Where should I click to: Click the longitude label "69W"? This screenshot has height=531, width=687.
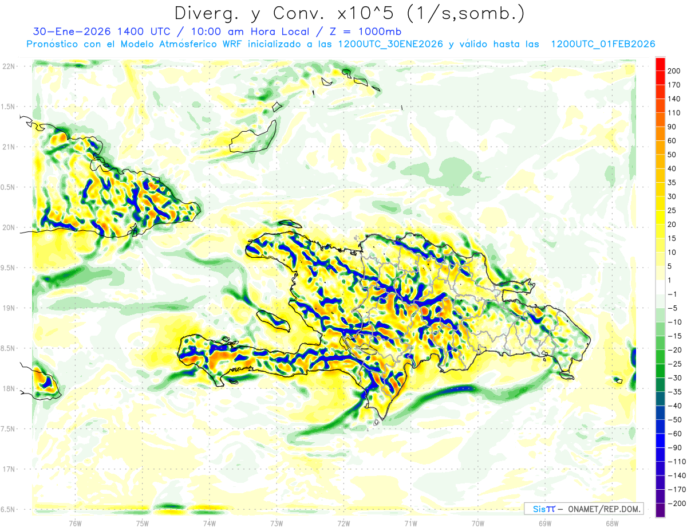coord(544,524)
